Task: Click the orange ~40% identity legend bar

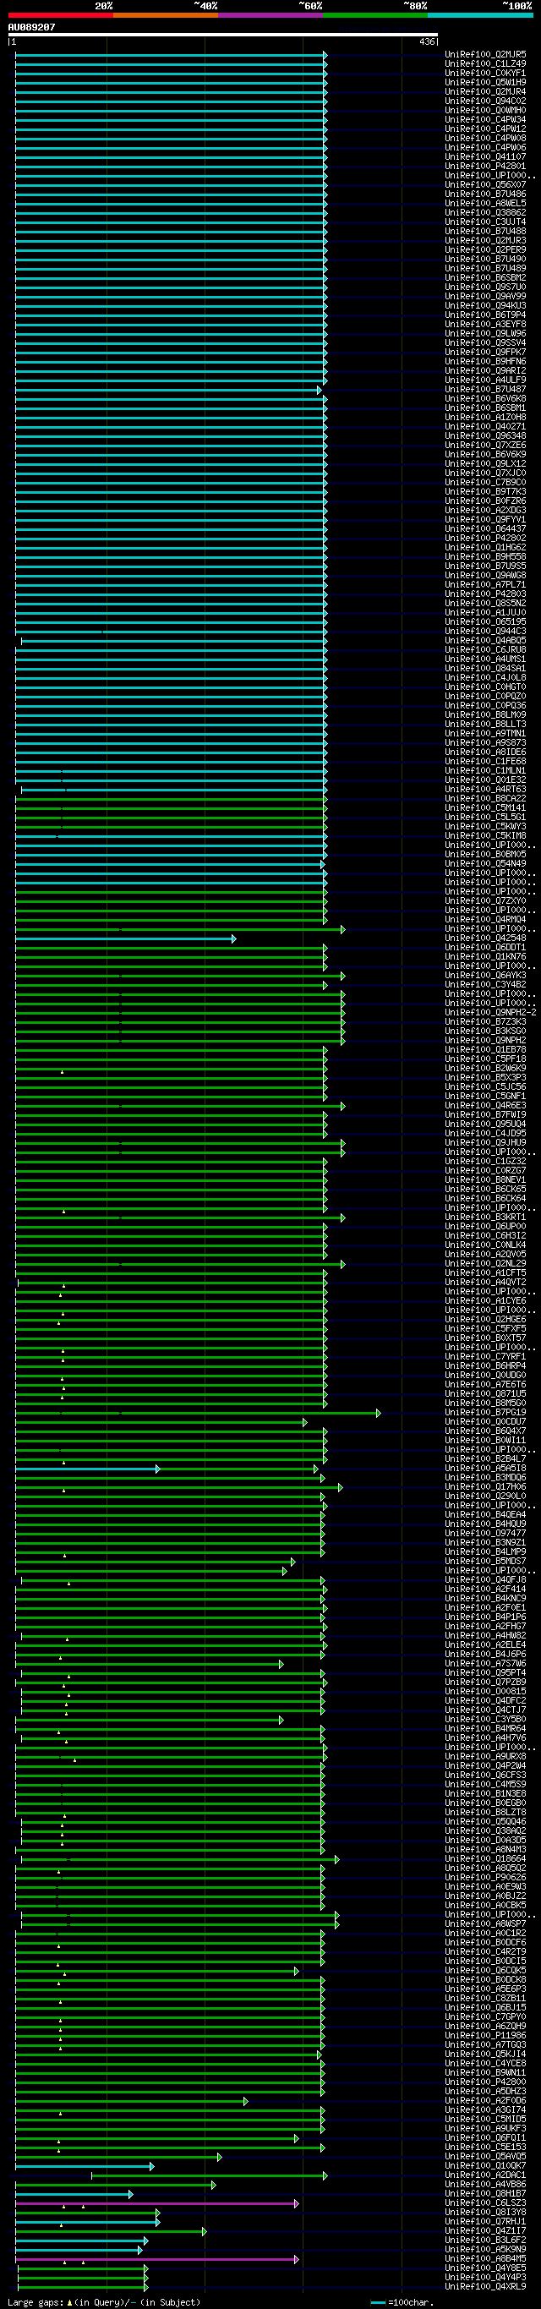Action: pyautogui.click(x=165, y=15)
